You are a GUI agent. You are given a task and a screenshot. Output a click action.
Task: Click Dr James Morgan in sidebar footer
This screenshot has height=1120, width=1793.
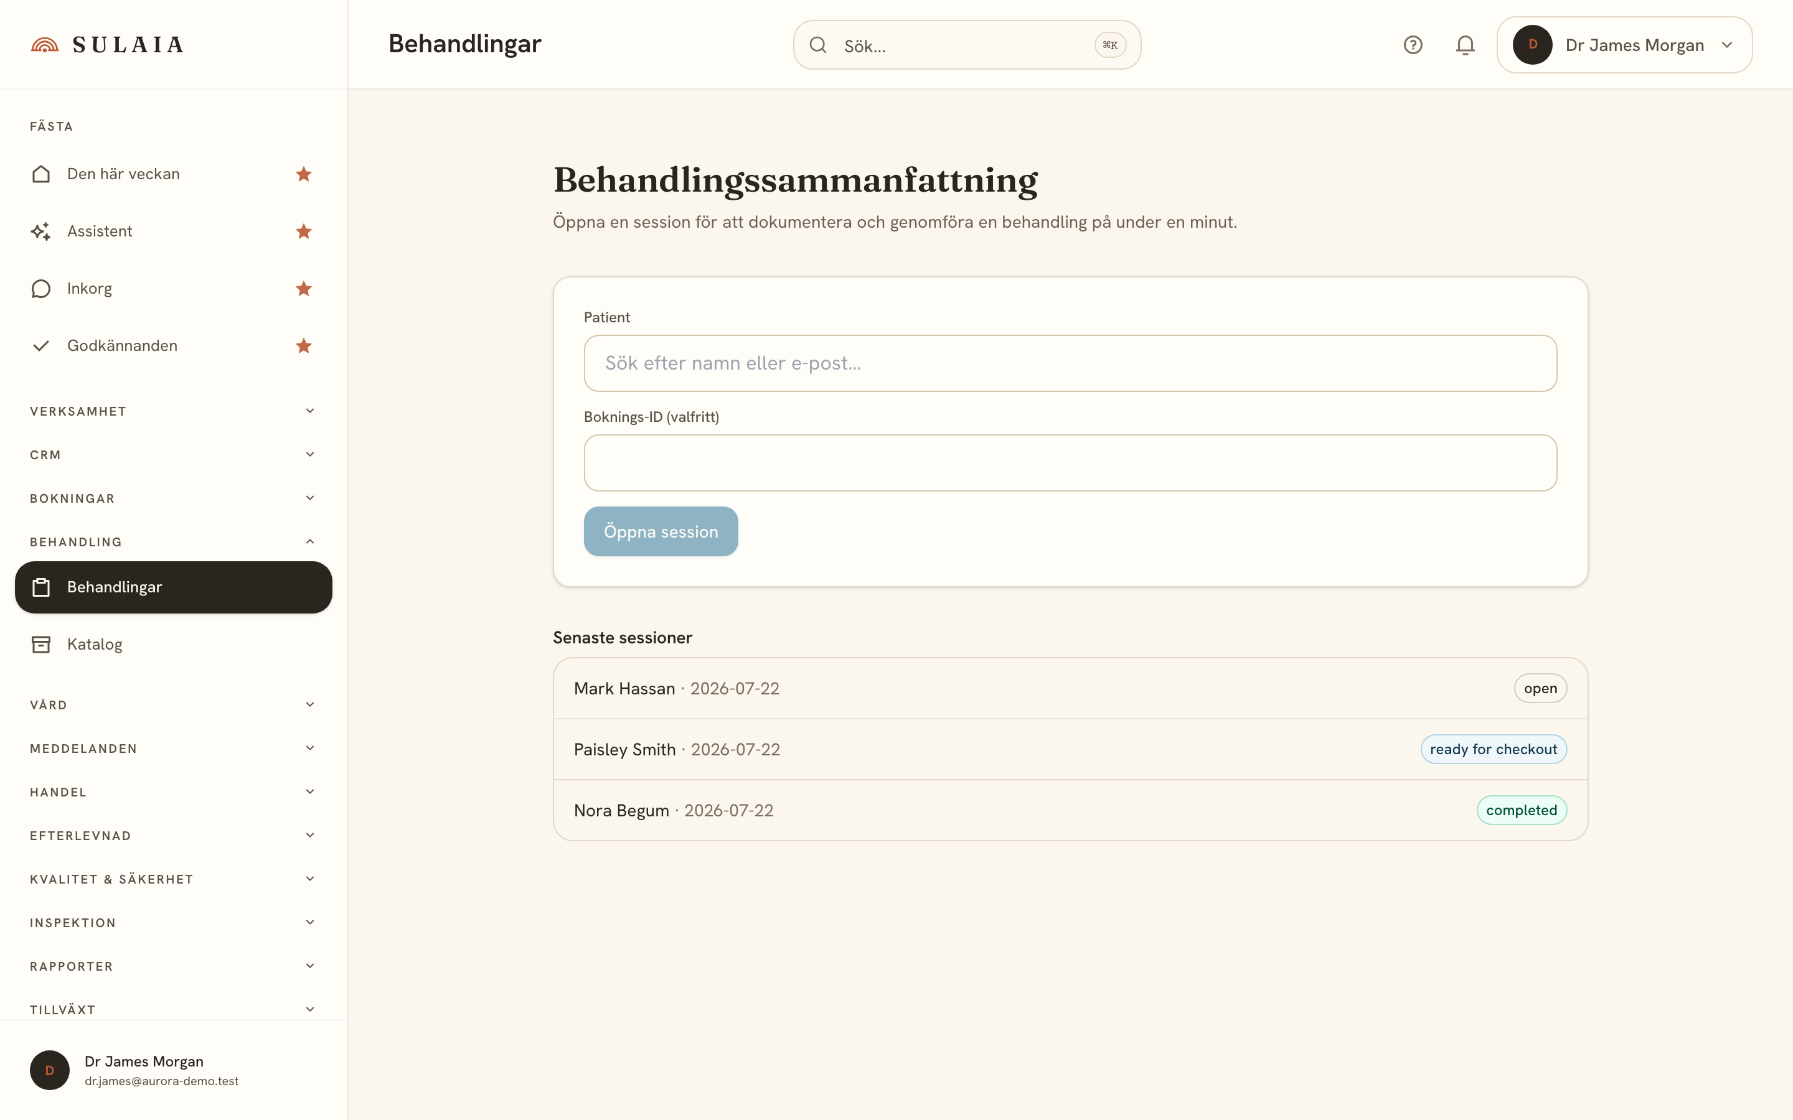point(144,1062)
